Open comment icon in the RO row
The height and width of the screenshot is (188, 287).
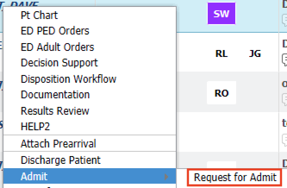[284, 99]
